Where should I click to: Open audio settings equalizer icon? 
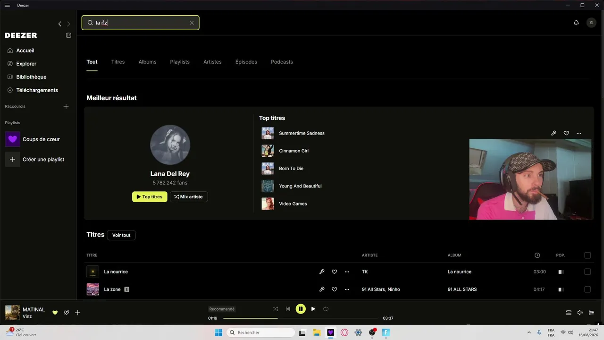[x=591, y=313]
